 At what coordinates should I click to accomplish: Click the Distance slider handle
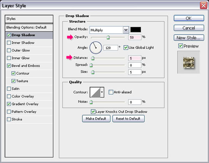coord(93,58)
